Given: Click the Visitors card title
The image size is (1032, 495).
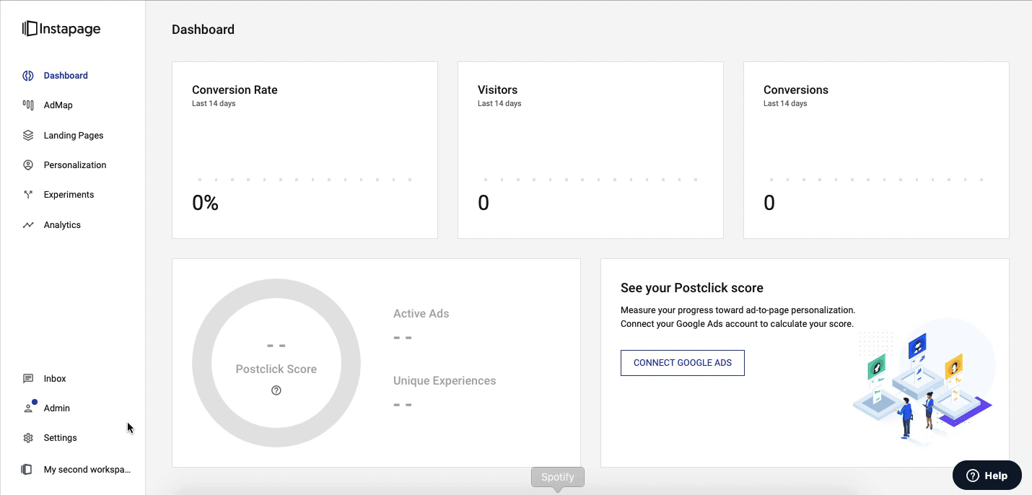Looking at the screenshot, I should pos(498,90).
